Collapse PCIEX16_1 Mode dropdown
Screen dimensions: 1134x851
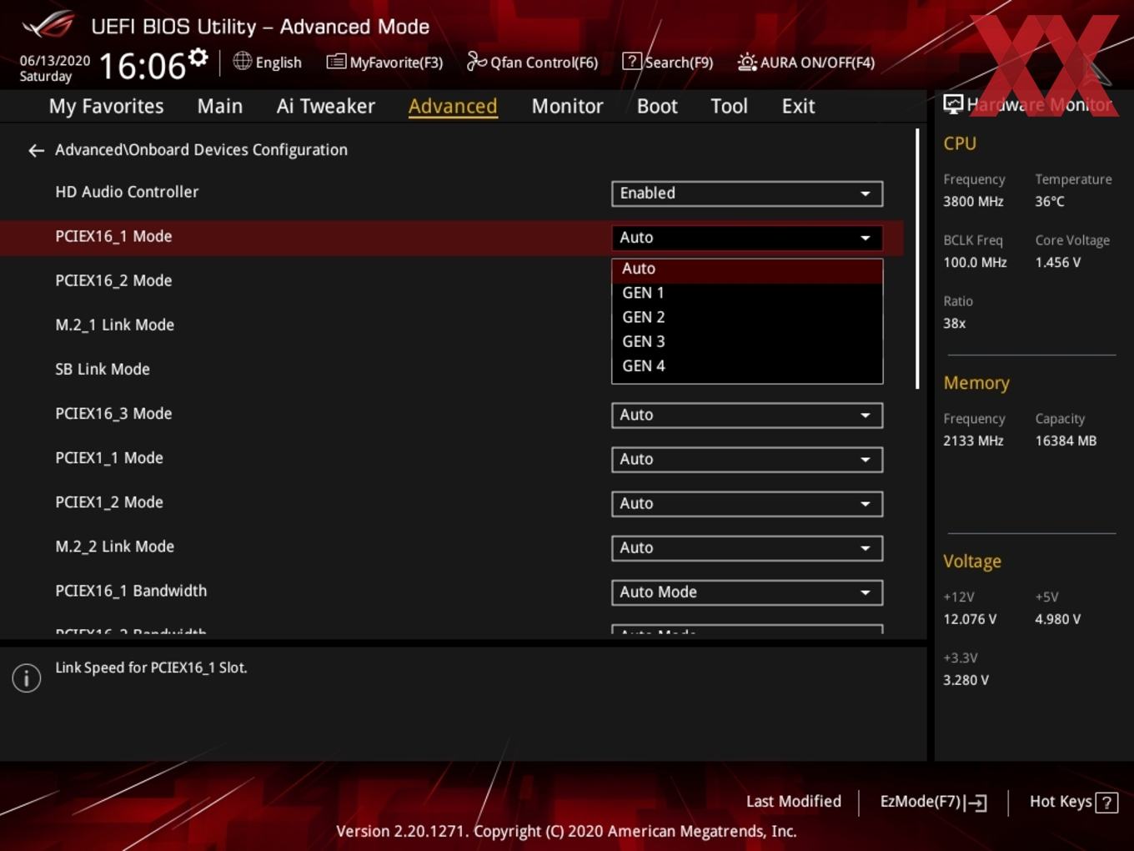(747, 238)
